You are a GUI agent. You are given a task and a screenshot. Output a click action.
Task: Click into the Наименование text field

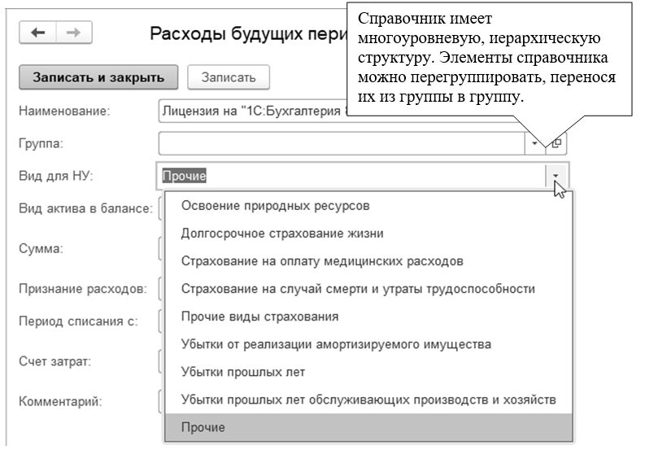click(x=253, y=111)
